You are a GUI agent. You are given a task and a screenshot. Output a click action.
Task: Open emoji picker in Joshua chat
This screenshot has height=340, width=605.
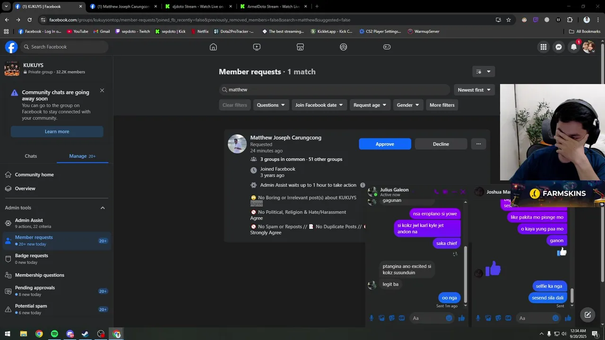pyautogui.click(x=555, y=318)
